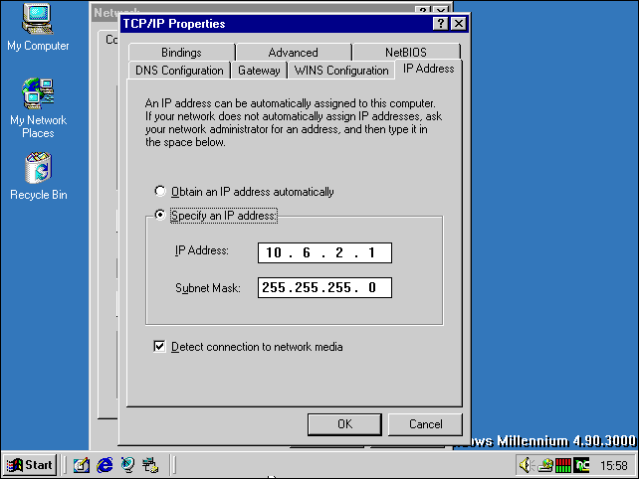Click Cancel in TCP/IP Properties
Image resolution: width=639 pixels, height=479 pixels.
pos(425,424)
